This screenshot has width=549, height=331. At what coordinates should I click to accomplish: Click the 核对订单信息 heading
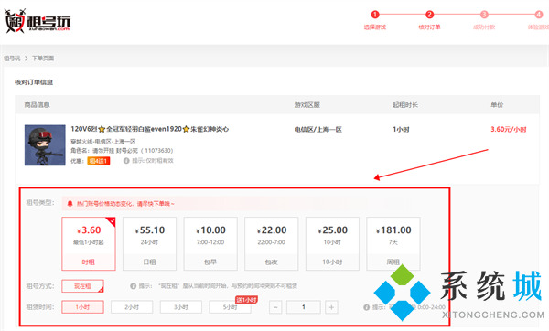[x=34, y=82]
